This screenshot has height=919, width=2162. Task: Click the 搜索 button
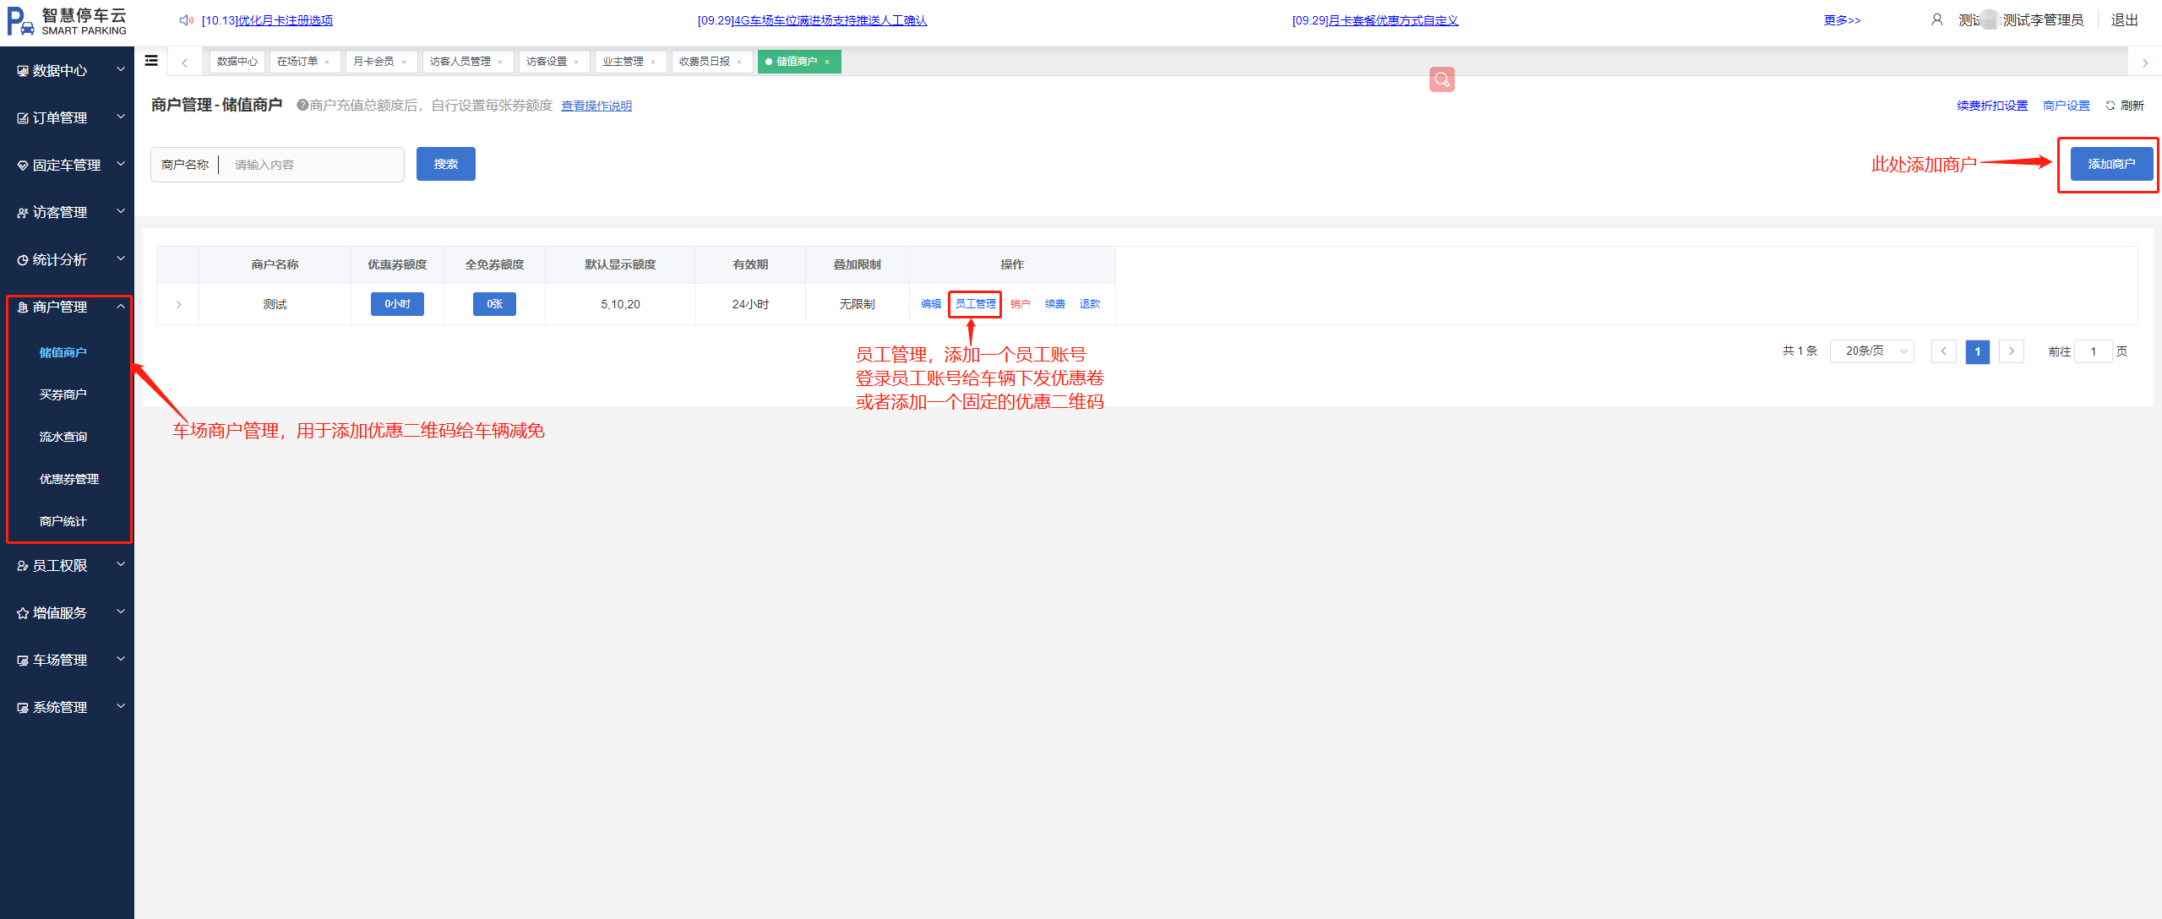(446, 164)
